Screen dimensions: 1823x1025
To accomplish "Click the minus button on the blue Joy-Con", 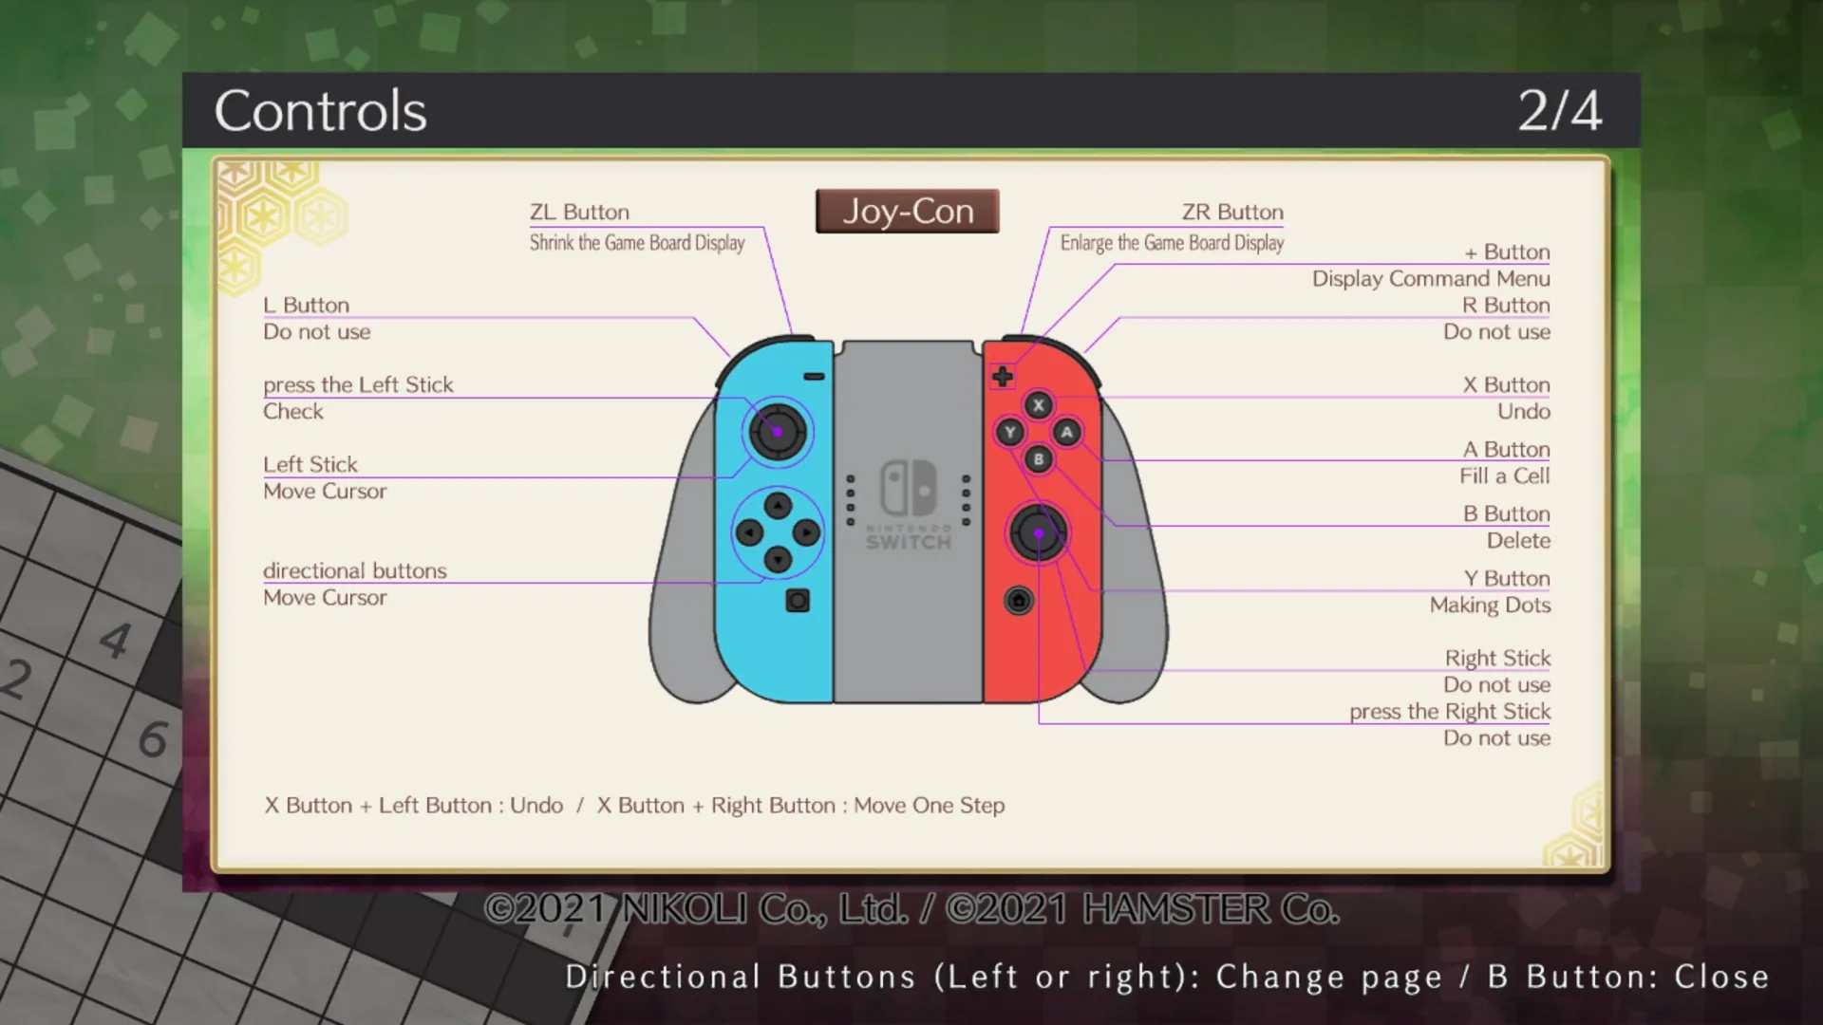I will [x=814, y=377].
